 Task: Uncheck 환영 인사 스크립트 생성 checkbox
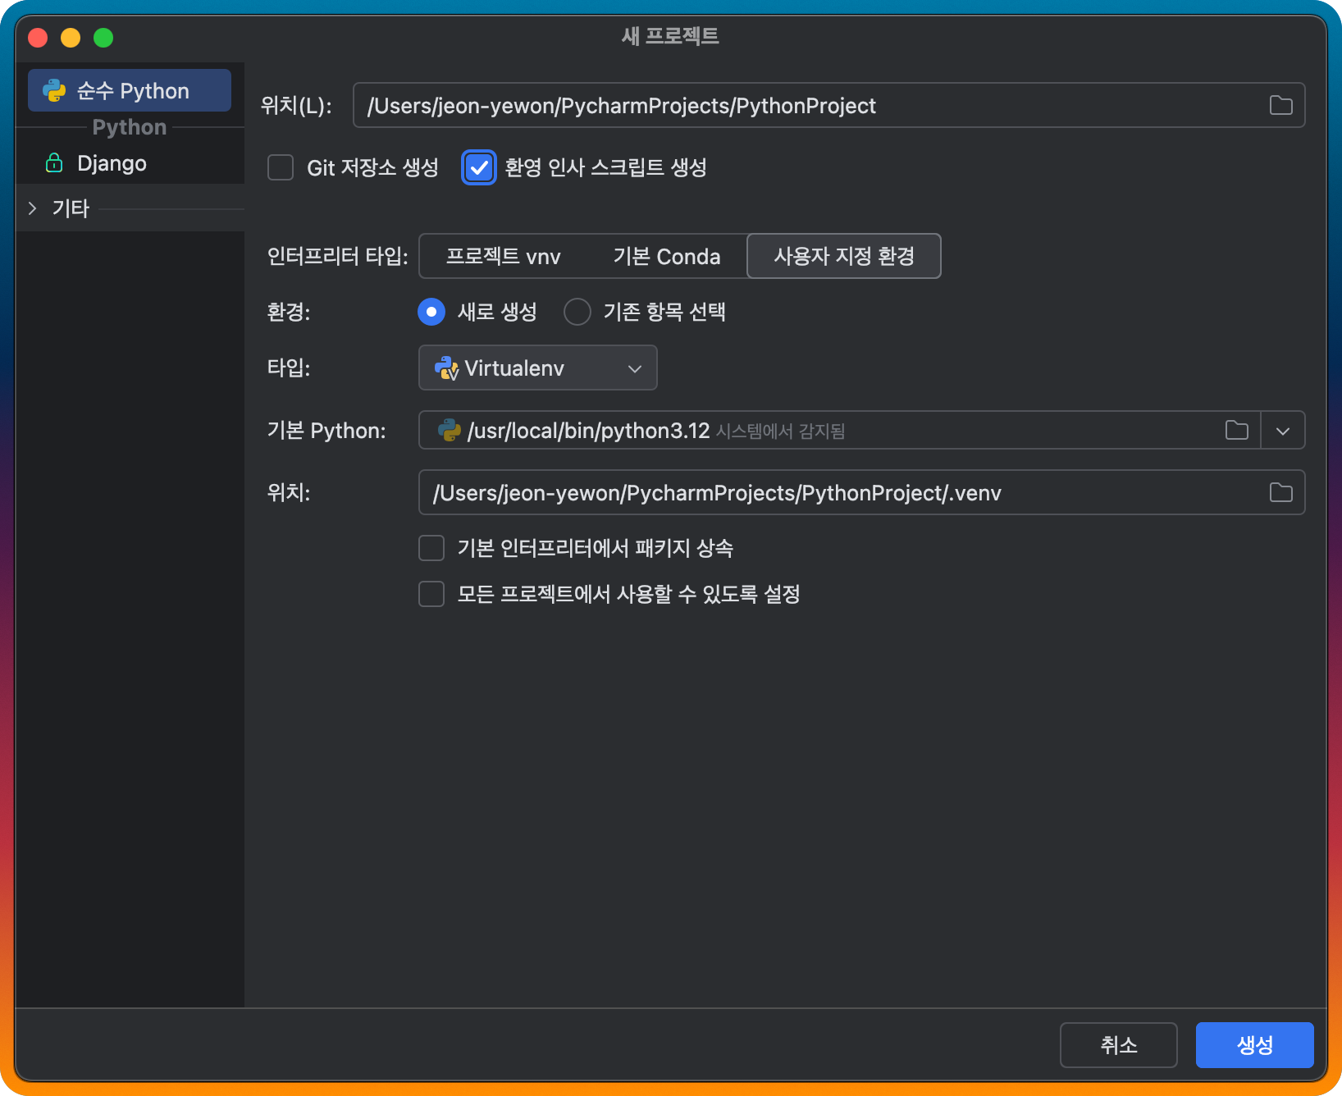click(479, 167)
